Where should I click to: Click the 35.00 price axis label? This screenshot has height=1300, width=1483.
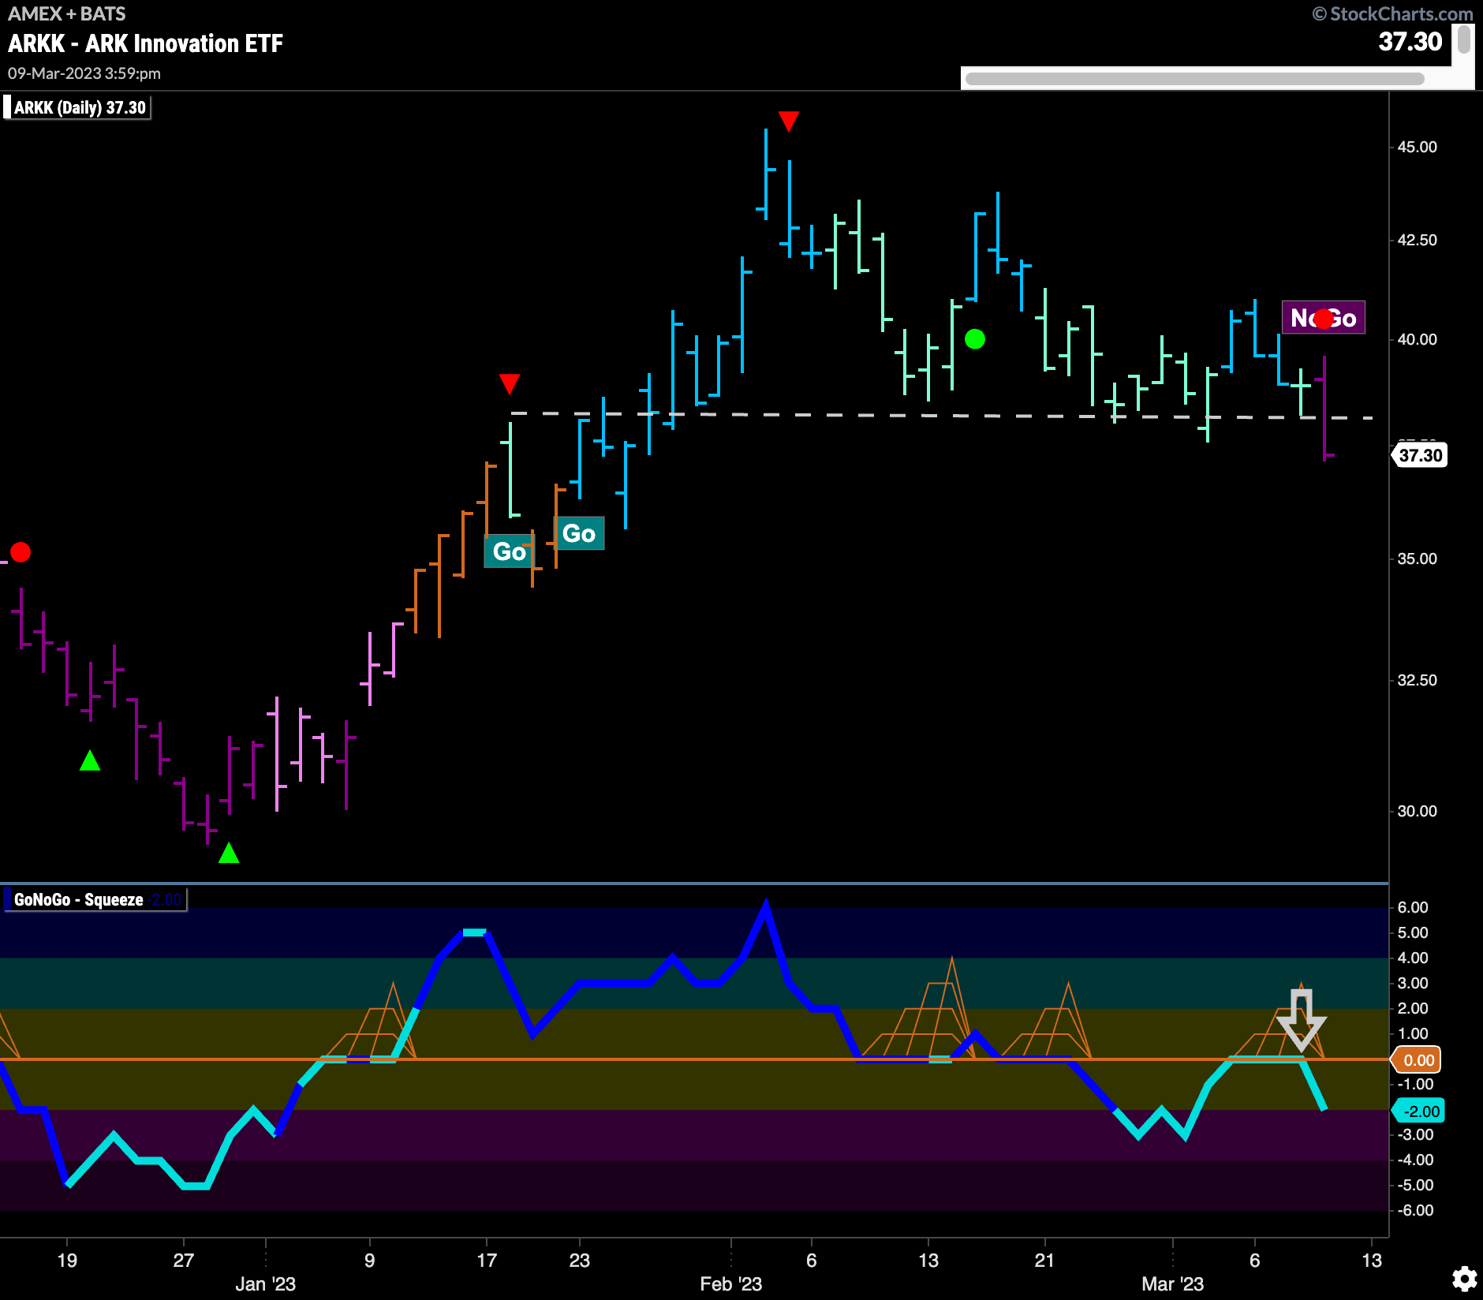[1417, 558]
